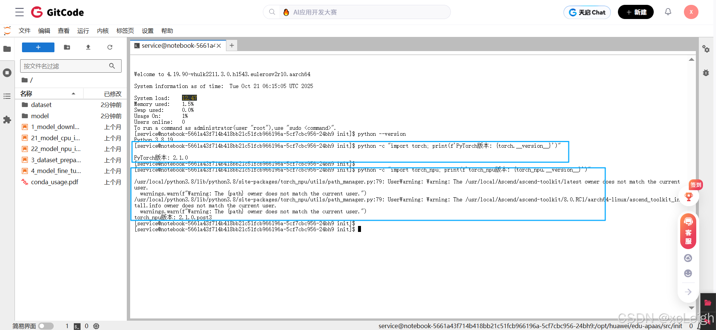This screenshot has height=330, width=716.
Task: Add a new tab with plus button
Action: pyautogui.click(x=232, y=45)
